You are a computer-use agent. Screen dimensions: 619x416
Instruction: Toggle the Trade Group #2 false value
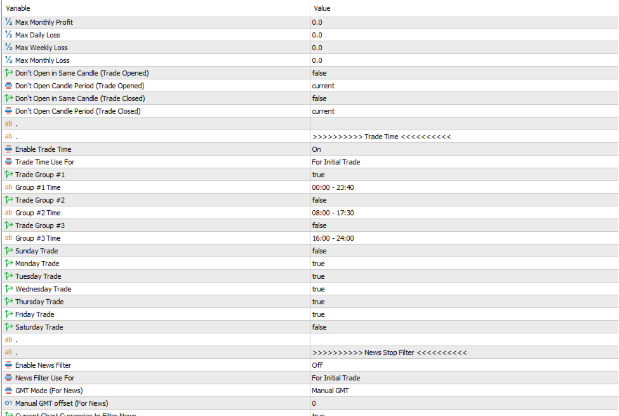click(x=319, y=200)
